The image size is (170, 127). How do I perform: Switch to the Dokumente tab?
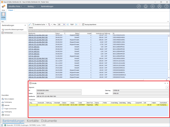point(49,121)
